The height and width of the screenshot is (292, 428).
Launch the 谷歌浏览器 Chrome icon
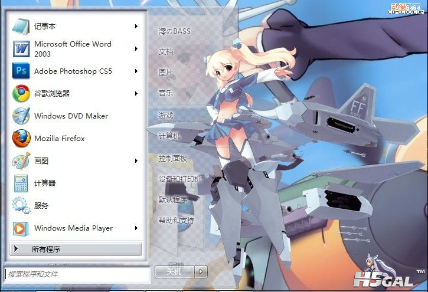[x=21, y=94]
